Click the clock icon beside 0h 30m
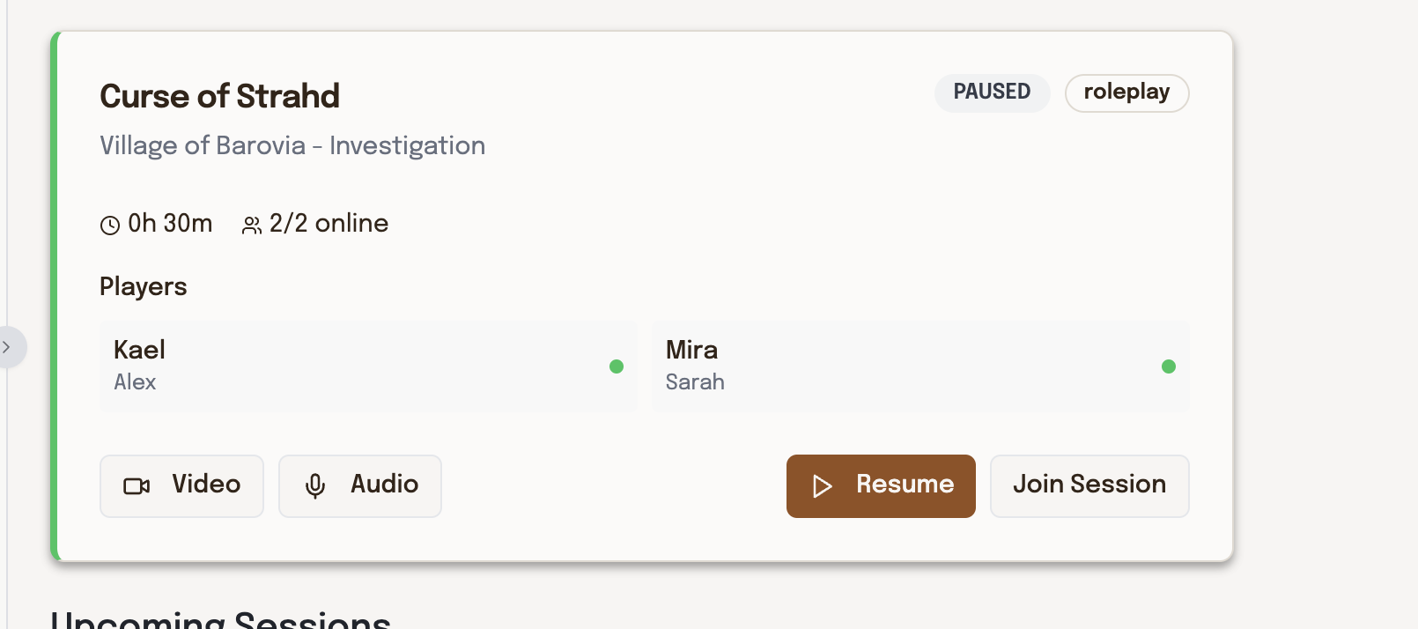The image size is (1418, 629). pyautogui.click(x=110, y=226)
